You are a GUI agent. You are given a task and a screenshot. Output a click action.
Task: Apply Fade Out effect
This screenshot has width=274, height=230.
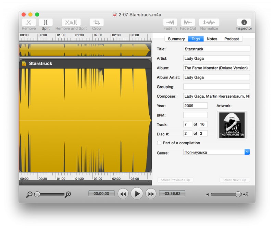[188, 22]
